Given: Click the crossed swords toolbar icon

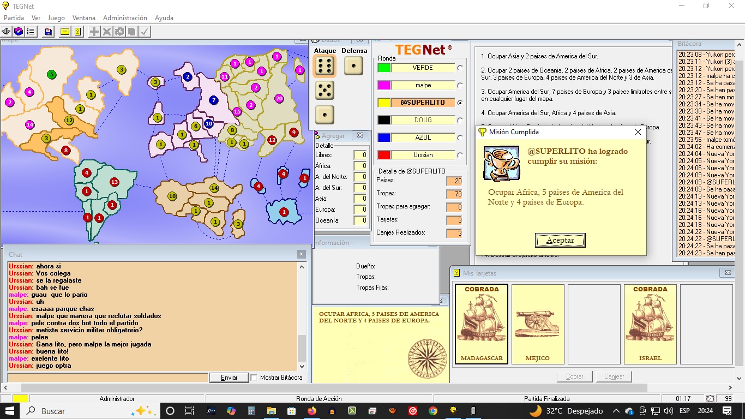Looking at the screenshot, I should coord(107,32).
